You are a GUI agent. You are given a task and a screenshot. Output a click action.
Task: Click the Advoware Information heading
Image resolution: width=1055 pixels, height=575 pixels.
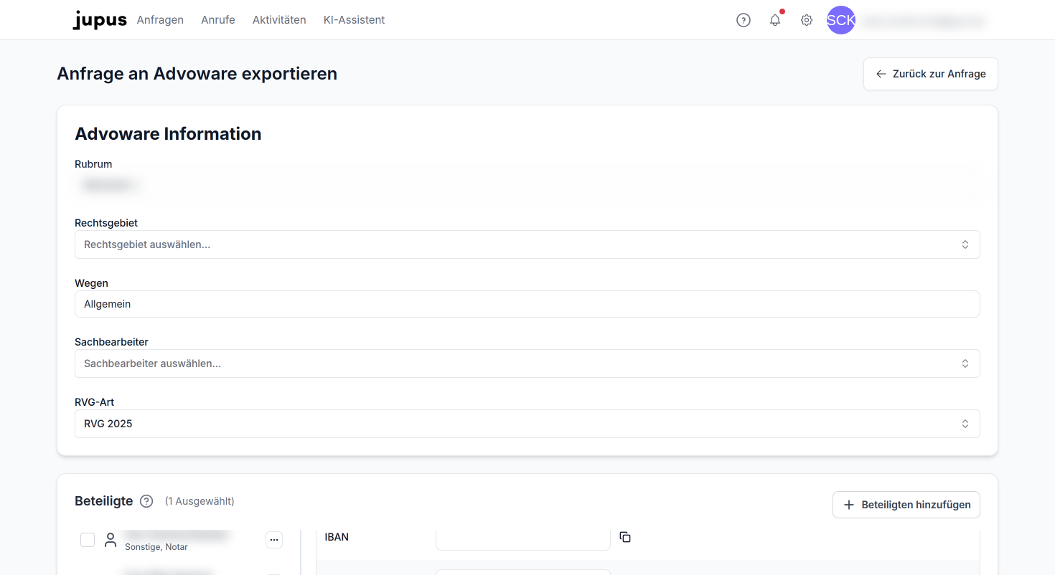(168, 134)
